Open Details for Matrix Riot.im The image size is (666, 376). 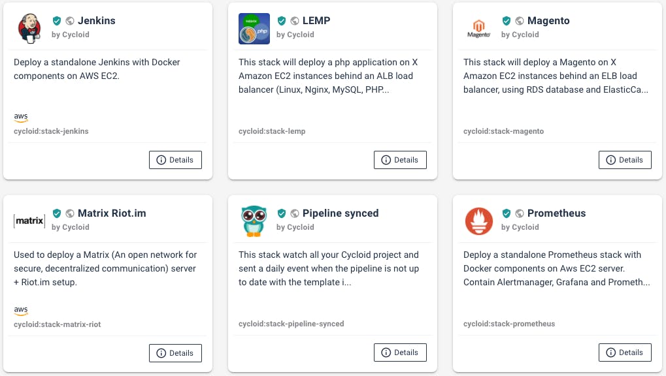click(x=175, y=353)
